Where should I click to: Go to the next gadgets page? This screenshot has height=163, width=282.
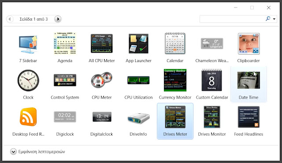pyautogui.click(x=58, y=19)
